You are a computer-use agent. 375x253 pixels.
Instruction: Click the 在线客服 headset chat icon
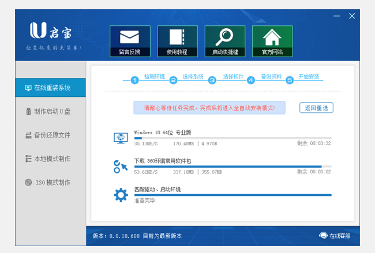323,235
